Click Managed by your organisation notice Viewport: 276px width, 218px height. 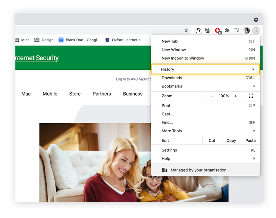205,170
